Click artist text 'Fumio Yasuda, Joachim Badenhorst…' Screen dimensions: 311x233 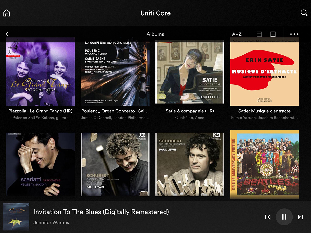coord(265,118)
